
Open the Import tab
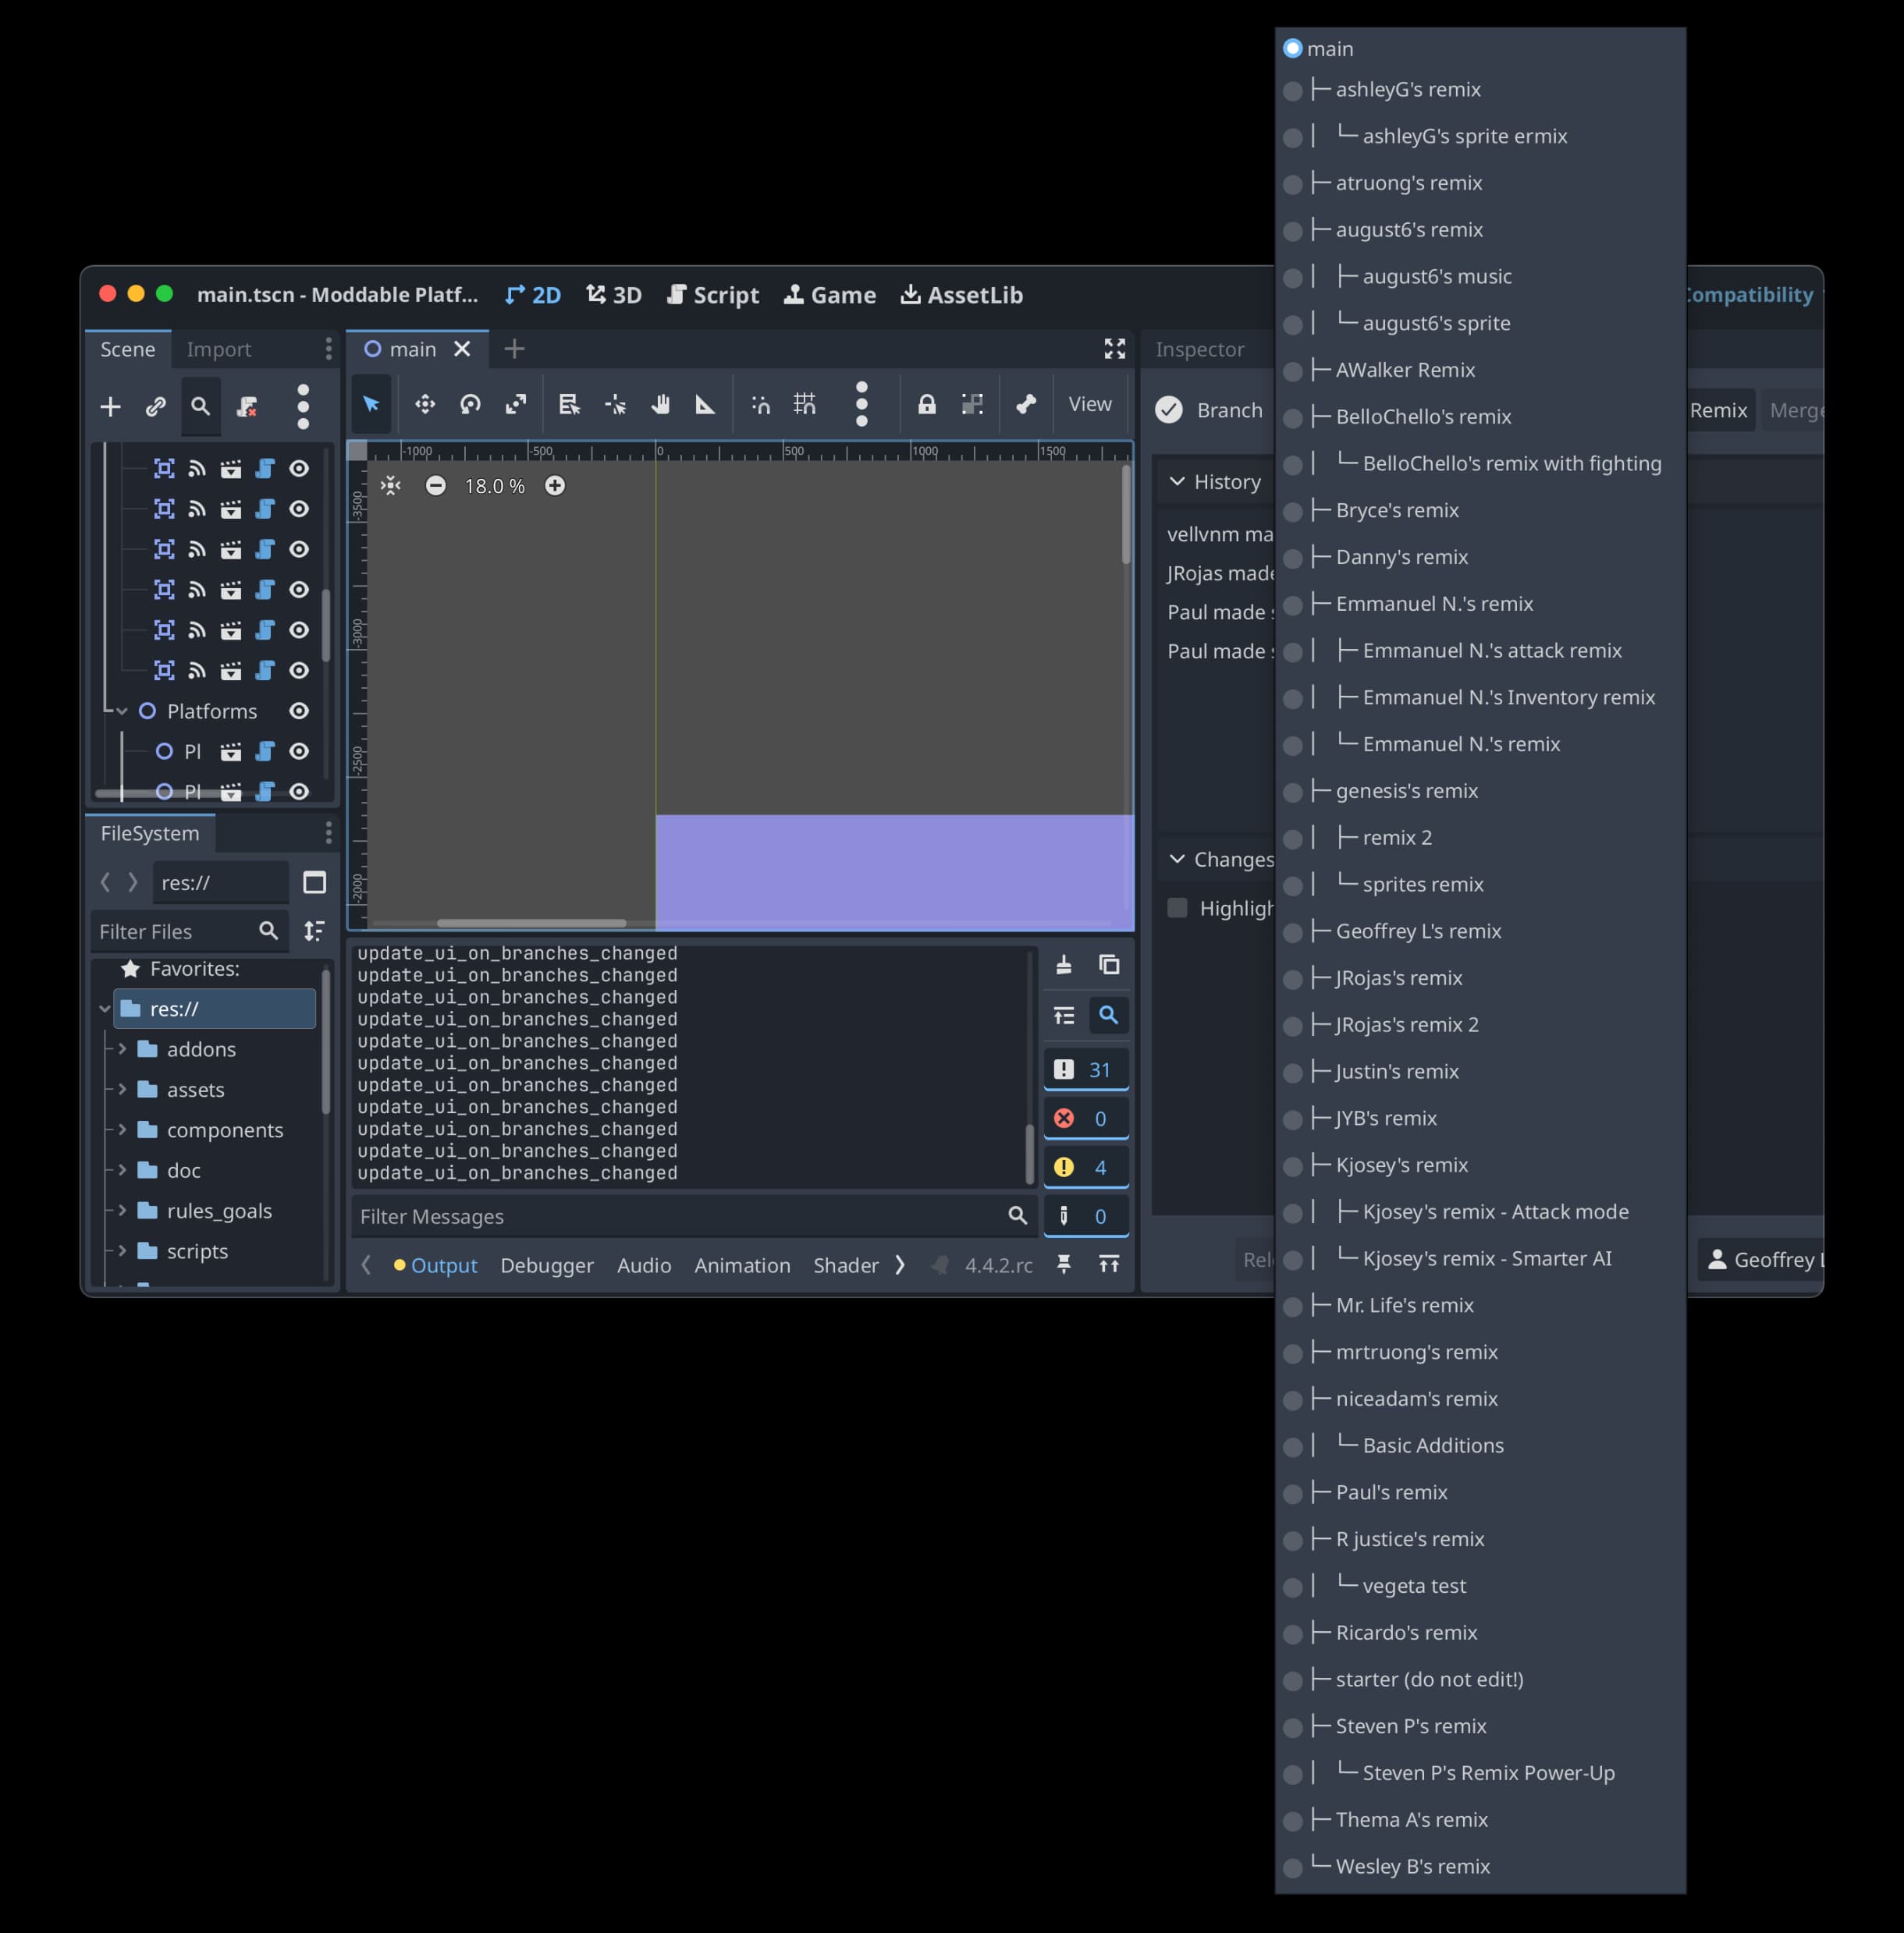(219, 349)
